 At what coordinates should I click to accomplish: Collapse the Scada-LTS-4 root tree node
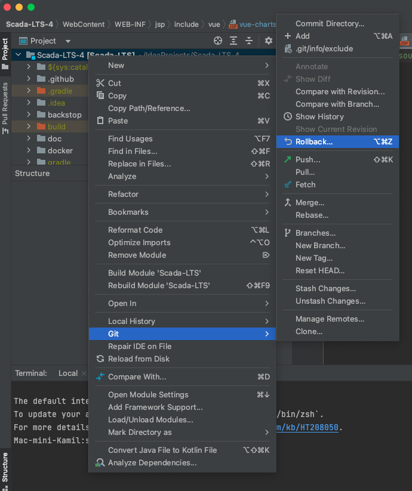[x=18, y=55]
